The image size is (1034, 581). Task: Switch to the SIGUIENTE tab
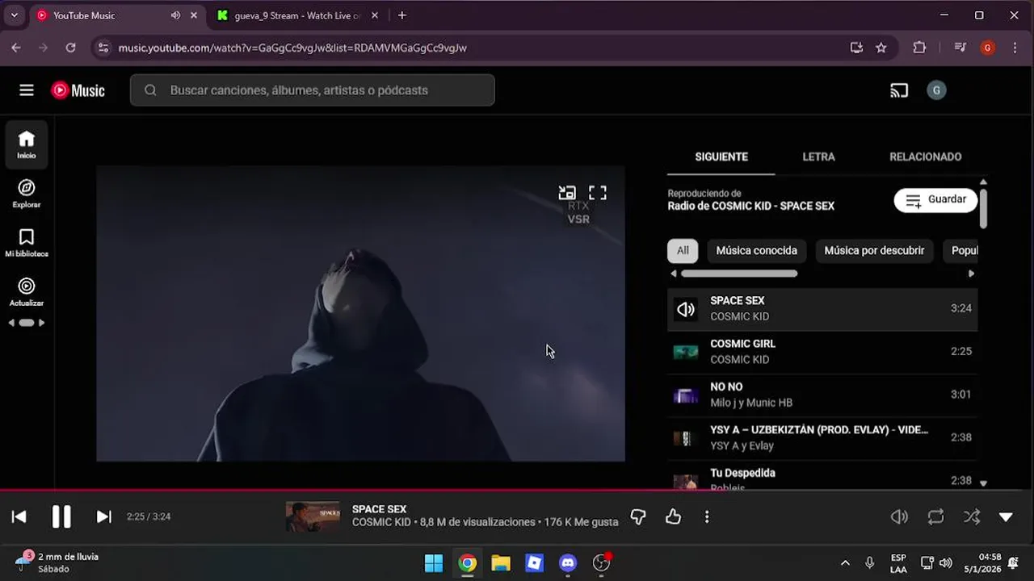[x=721, y=157]
